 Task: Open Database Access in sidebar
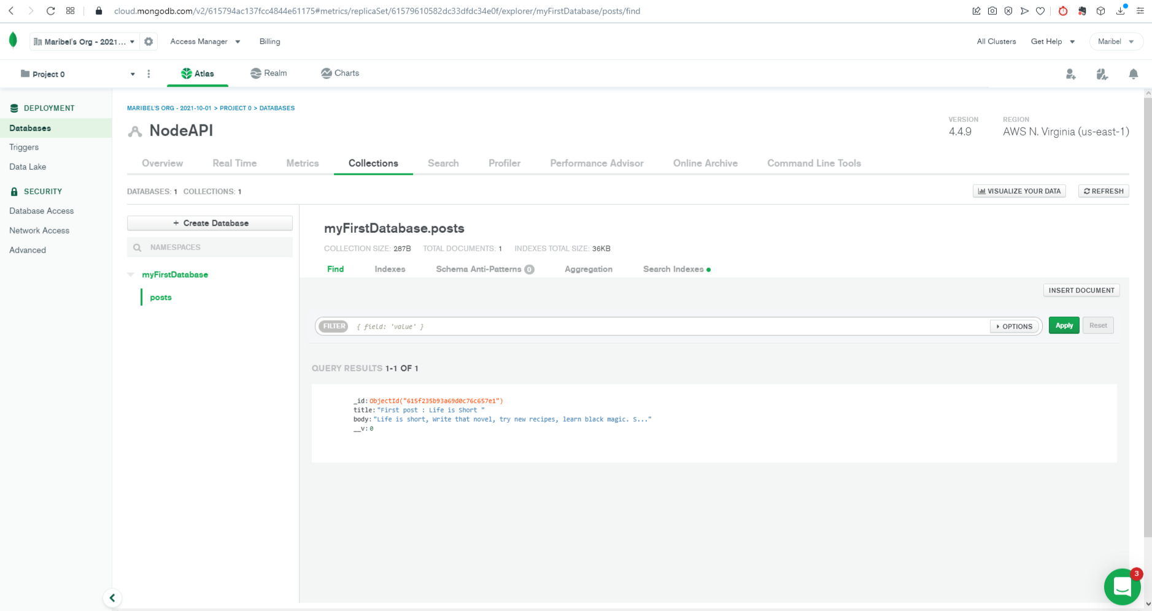pos(41,211)
